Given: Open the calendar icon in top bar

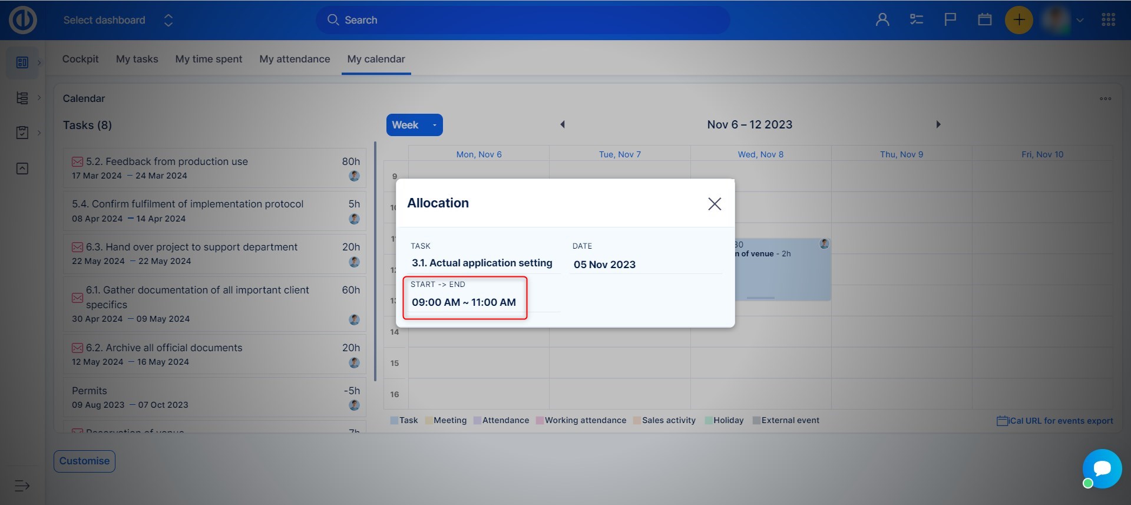Looking at the screenshot, I should (x=984, y=20).
